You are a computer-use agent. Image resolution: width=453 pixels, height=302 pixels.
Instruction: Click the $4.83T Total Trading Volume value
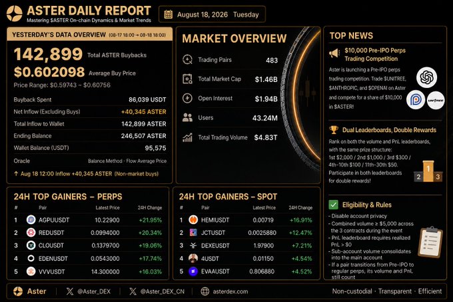(266, 137)
